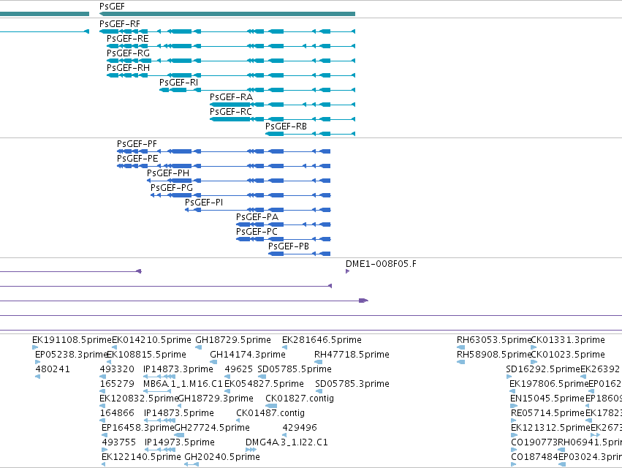Open EST RH47718.5prime
The image size is (622, 468).
(x=352, y=355)
